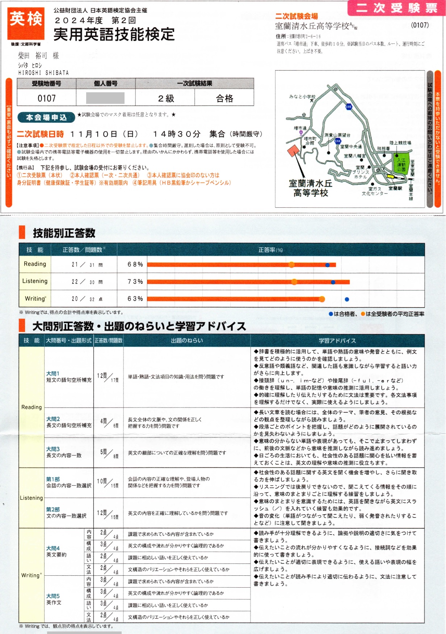Screen dimensions: 446x634
Task: Click the Listening correct-rate bar
Action: (248, 282)
